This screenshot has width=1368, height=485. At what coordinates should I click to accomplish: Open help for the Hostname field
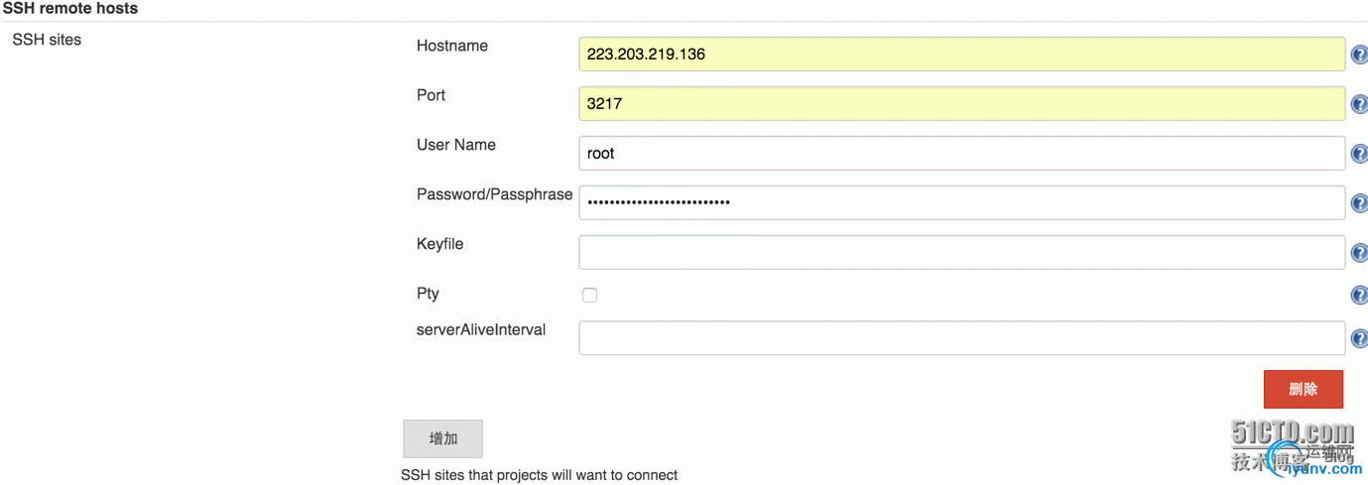click(x=1360, y=55)
